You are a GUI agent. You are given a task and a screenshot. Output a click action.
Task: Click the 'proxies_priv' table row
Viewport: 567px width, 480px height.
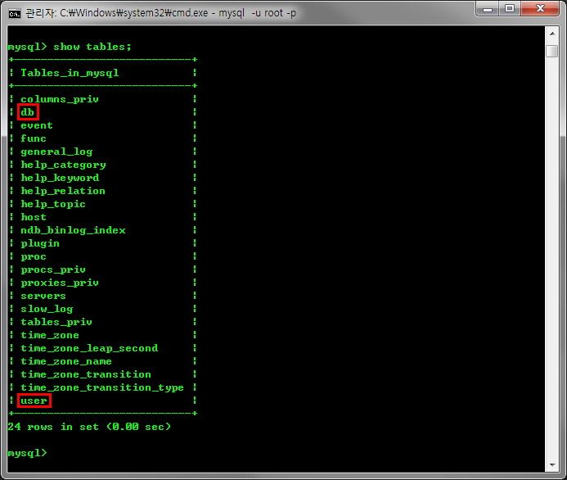coord(103,283)
